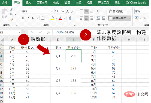Align text left
The width and height of the screenshot is (151, 103).
coord(81,18)
